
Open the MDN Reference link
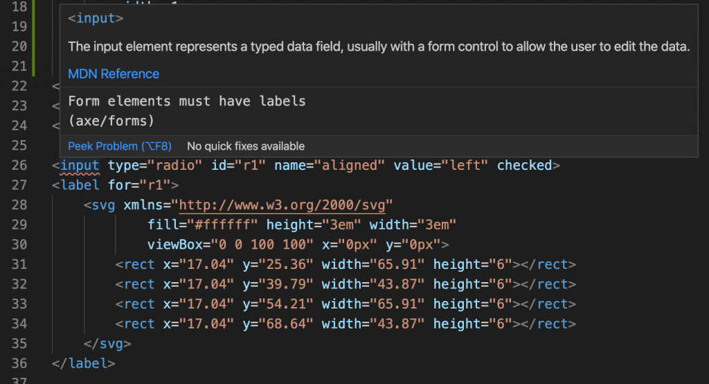click(114, 73)
